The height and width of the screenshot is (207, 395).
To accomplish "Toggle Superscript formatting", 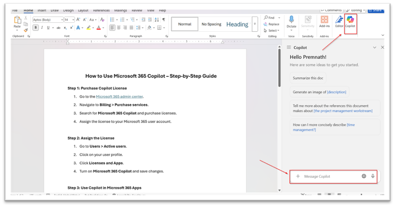I will 72,28.
